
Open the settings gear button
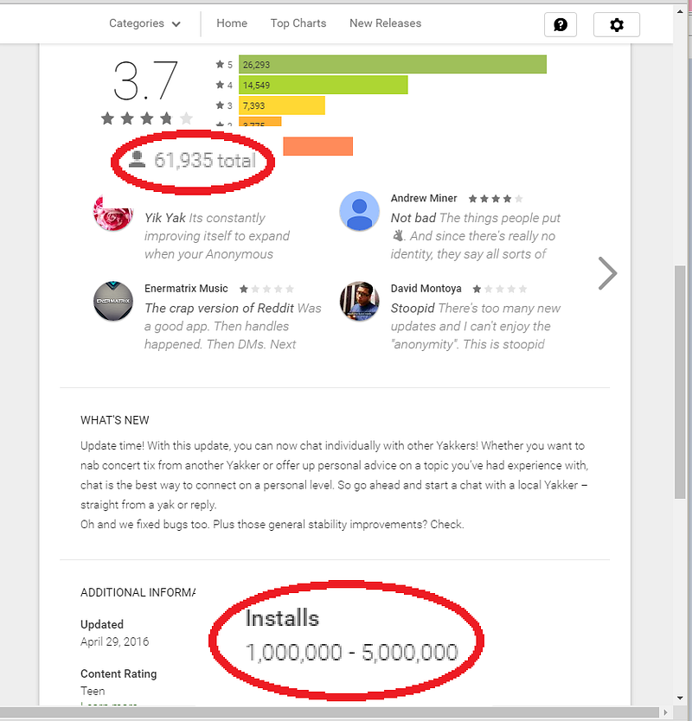click(617, 24)
